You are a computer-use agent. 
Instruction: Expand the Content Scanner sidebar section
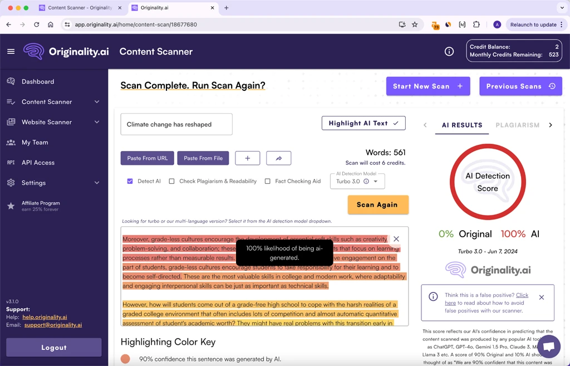coord(97,102)
